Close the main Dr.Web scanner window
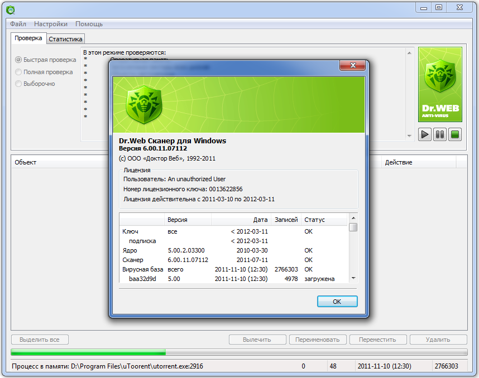 460,8
